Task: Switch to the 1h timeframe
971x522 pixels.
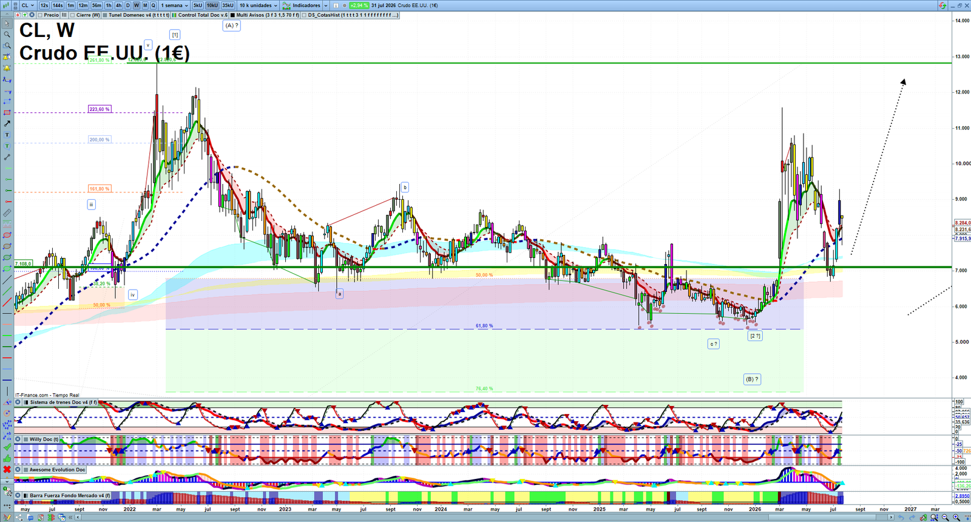Action: [109, 5]
